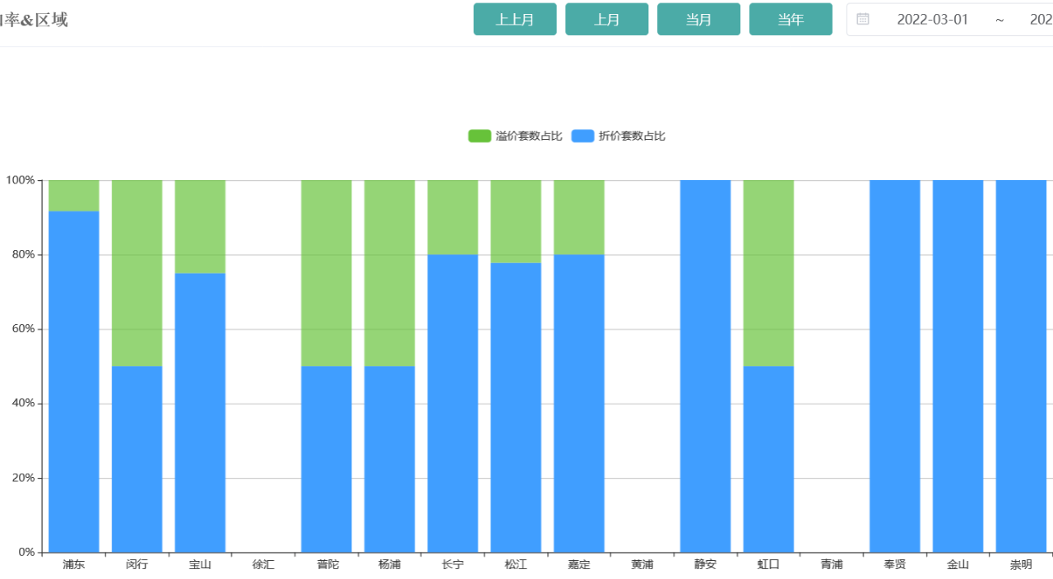Select the 上月 time range button
This screenshot has height=579, width=1053.
point(606,20)
